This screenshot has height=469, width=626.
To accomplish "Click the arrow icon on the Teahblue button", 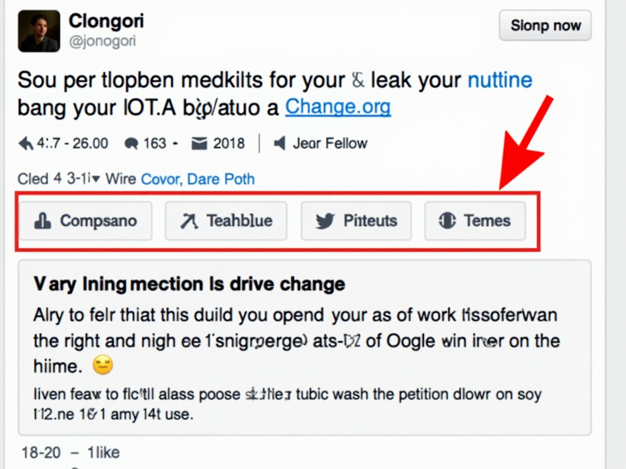I will coord(189,221).
